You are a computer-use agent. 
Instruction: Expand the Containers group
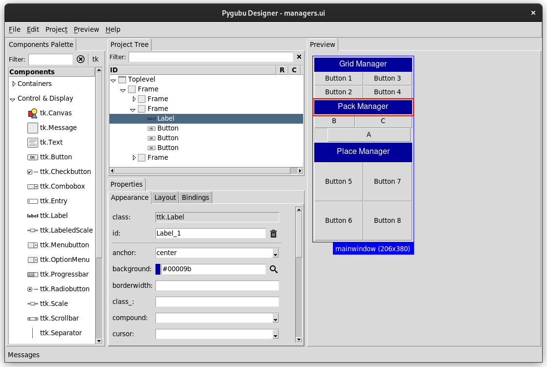tap(14, 84)
